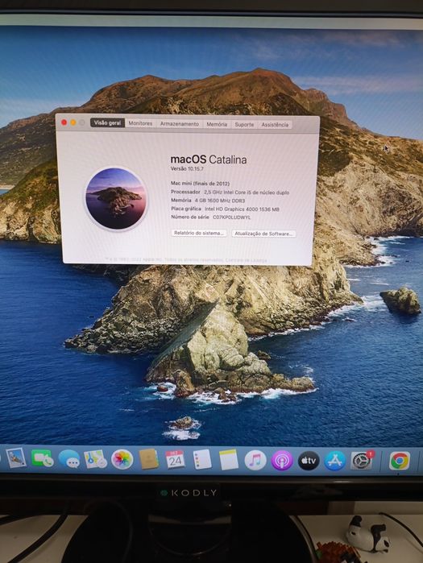Viewport: 423px width, 563px height.
Task: Click the 2,5 GHz Intel Core i5 processor text
Action: (x=247, y=192)
